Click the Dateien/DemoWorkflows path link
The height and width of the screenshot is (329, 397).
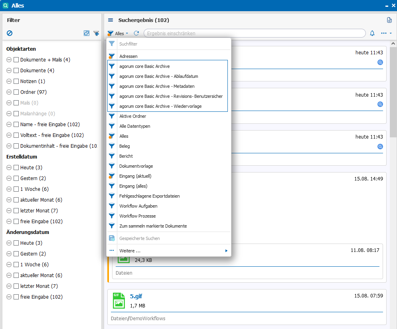(x=138, y=318)
